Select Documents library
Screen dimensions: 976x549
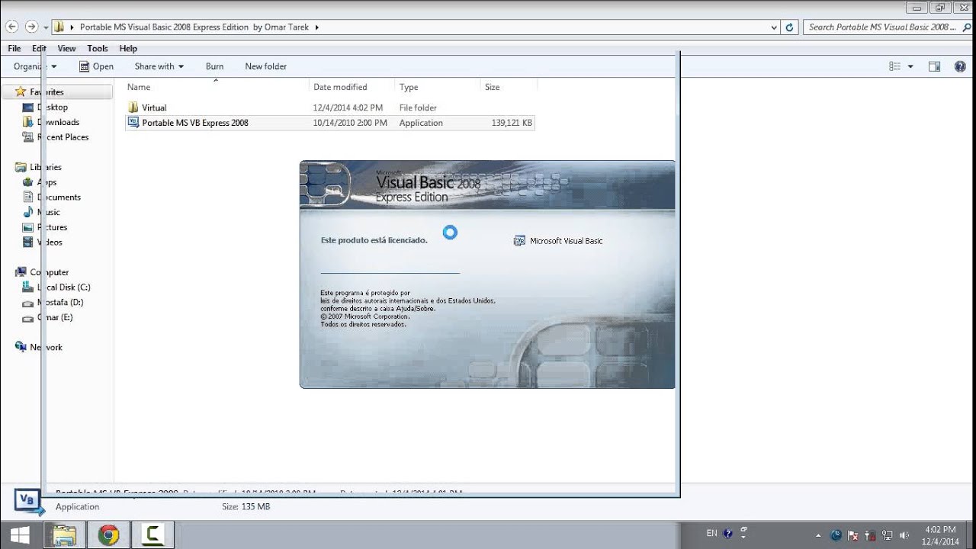click(53, 197)
